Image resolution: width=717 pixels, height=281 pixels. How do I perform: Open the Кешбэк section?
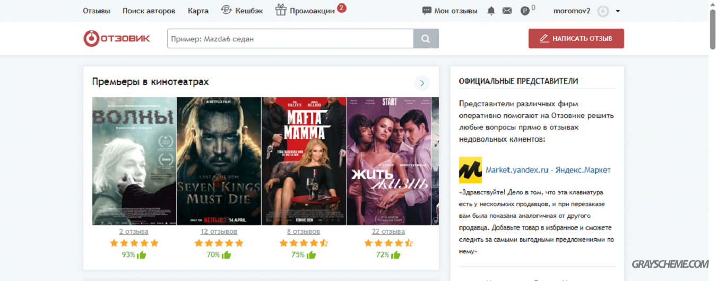point(249,11)
